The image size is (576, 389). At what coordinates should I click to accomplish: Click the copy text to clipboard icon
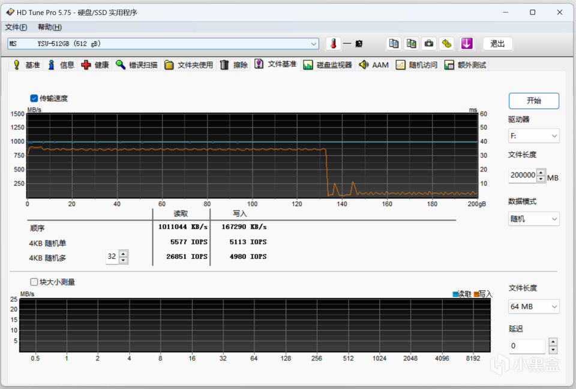(394, 44)
